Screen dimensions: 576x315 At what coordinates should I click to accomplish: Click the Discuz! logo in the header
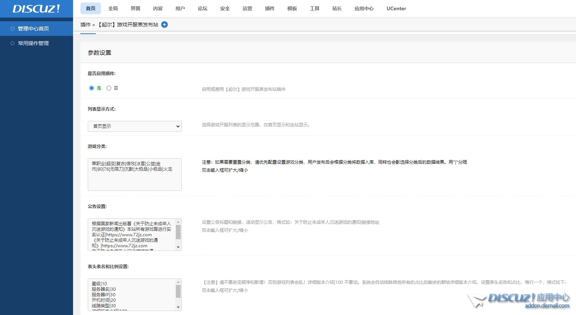pyautogui.click(x=36, y=9)
